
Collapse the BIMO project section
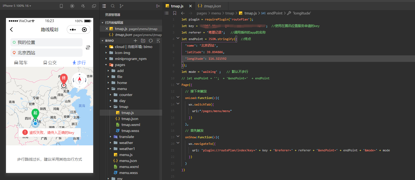tap(102, 41)
